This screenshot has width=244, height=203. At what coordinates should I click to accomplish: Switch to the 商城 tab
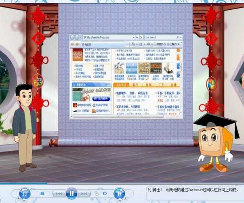pos(148,85)
